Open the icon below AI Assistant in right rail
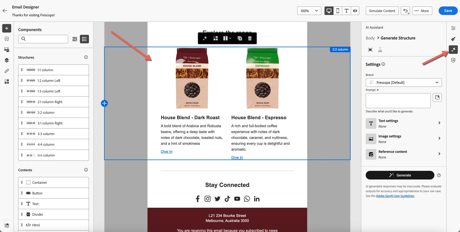This screenshot has width=460, height=232. [x=453, y=60]
